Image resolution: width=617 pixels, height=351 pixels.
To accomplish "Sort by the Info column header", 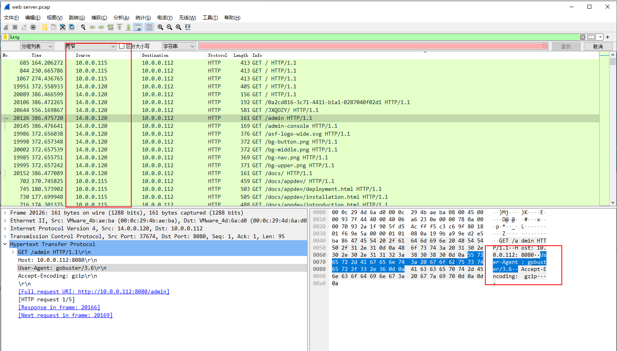I will tap(425, 55).
